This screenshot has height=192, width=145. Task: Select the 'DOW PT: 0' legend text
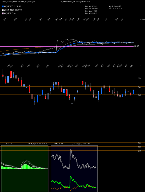[10, 13]
